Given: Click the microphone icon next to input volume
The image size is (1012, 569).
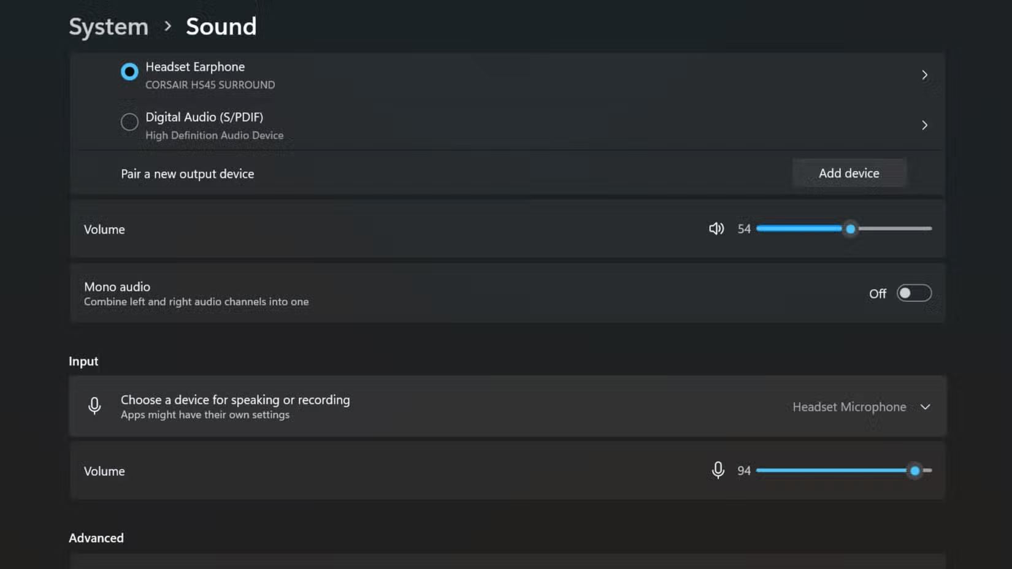Looking at the screenshot, I should (x=718, y=470).
